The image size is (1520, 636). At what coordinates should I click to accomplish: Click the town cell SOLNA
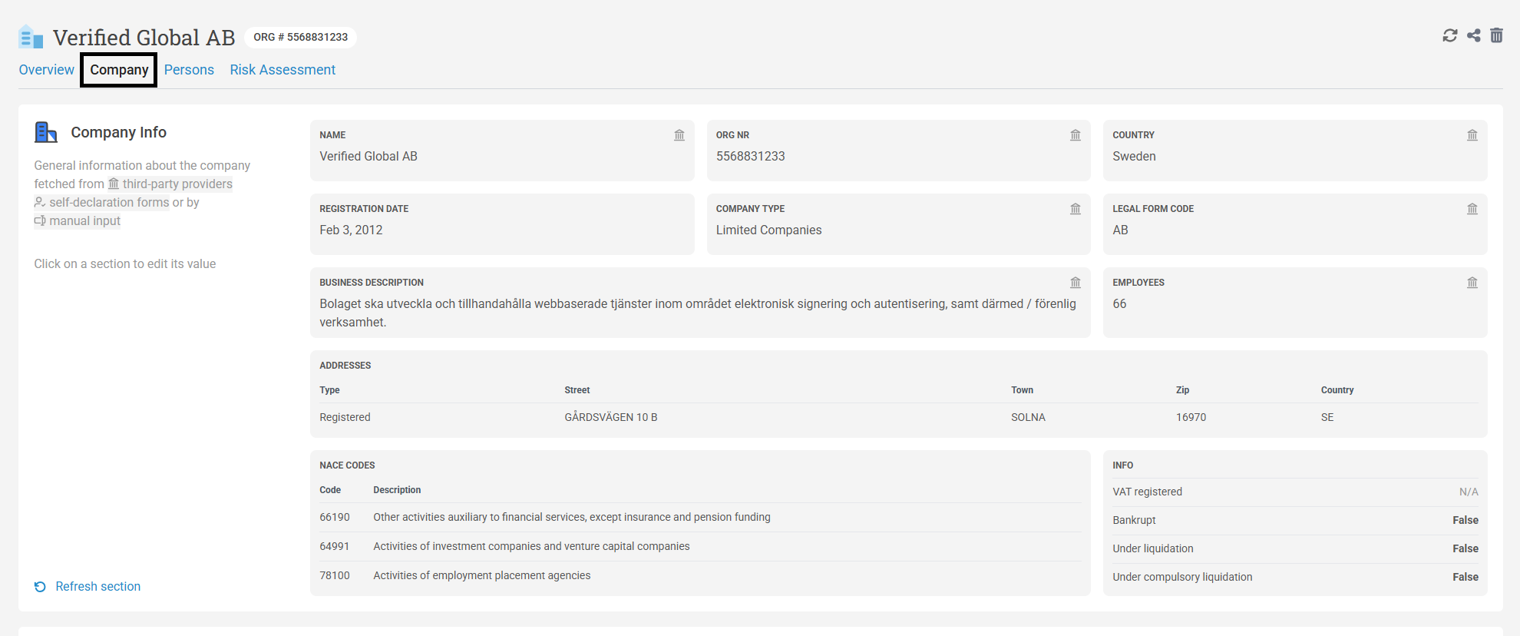(x=1028, y=417)
